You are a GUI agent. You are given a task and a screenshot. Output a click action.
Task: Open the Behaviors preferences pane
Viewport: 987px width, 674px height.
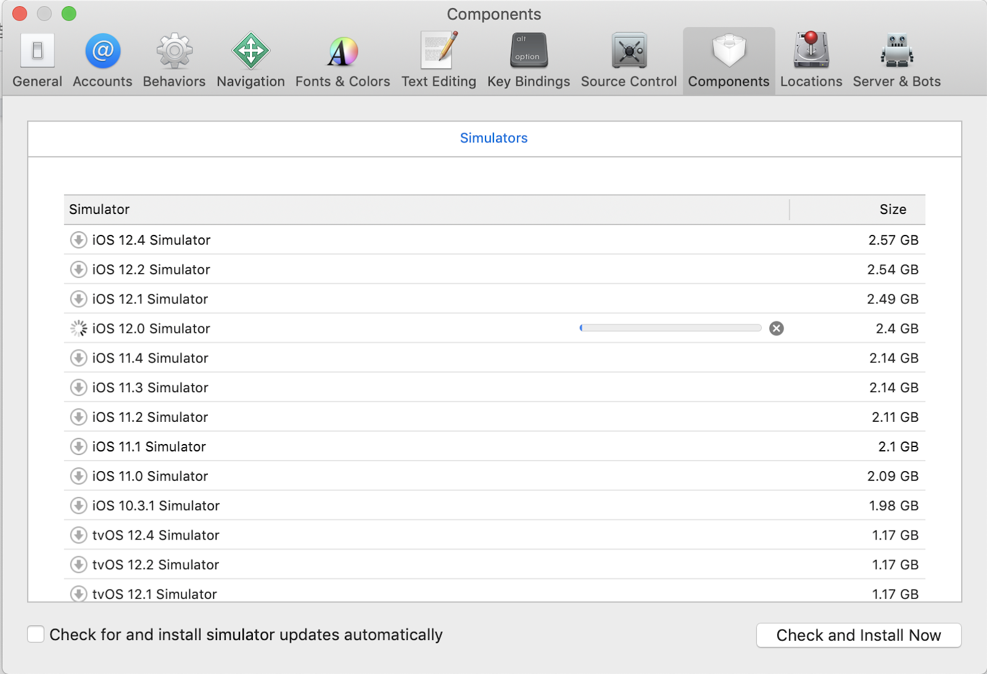pyautogui.click(x=174, y=60)
